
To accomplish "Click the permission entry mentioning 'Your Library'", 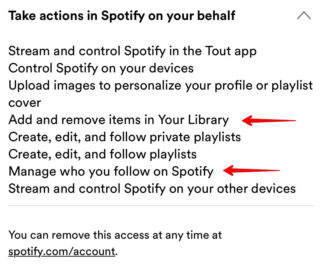I will coord(119,120).
